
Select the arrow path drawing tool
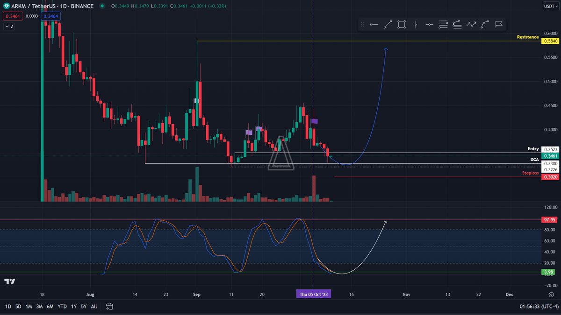coord(471,24)
